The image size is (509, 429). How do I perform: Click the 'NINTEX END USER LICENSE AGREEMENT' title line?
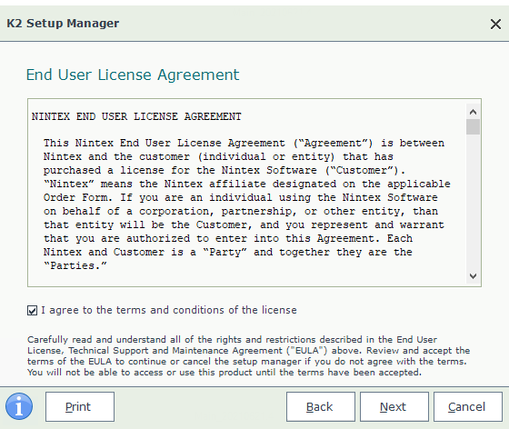coord(136,116)
